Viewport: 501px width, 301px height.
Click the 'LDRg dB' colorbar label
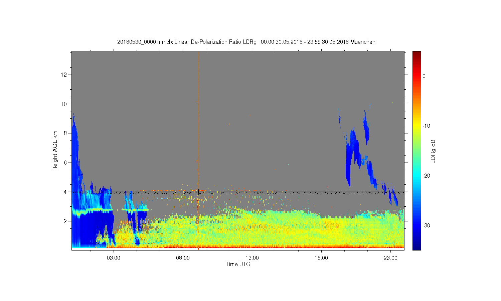click(433, 151)
